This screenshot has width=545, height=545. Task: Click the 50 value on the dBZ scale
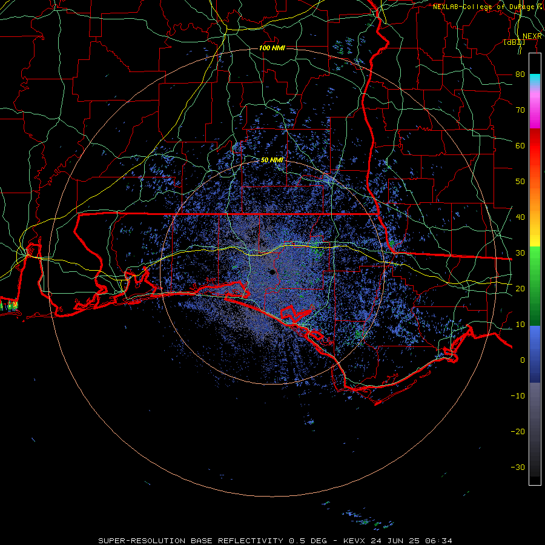coord(520,182)
